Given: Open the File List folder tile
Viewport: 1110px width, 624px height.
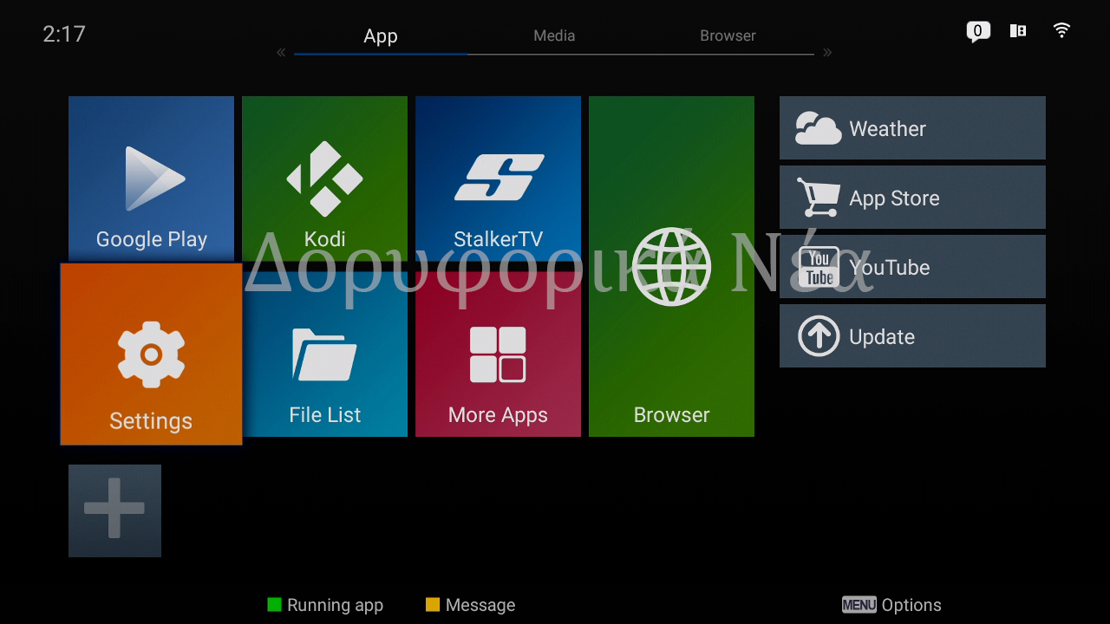Looking at the screenshot, I should click(x=324, y=354).
